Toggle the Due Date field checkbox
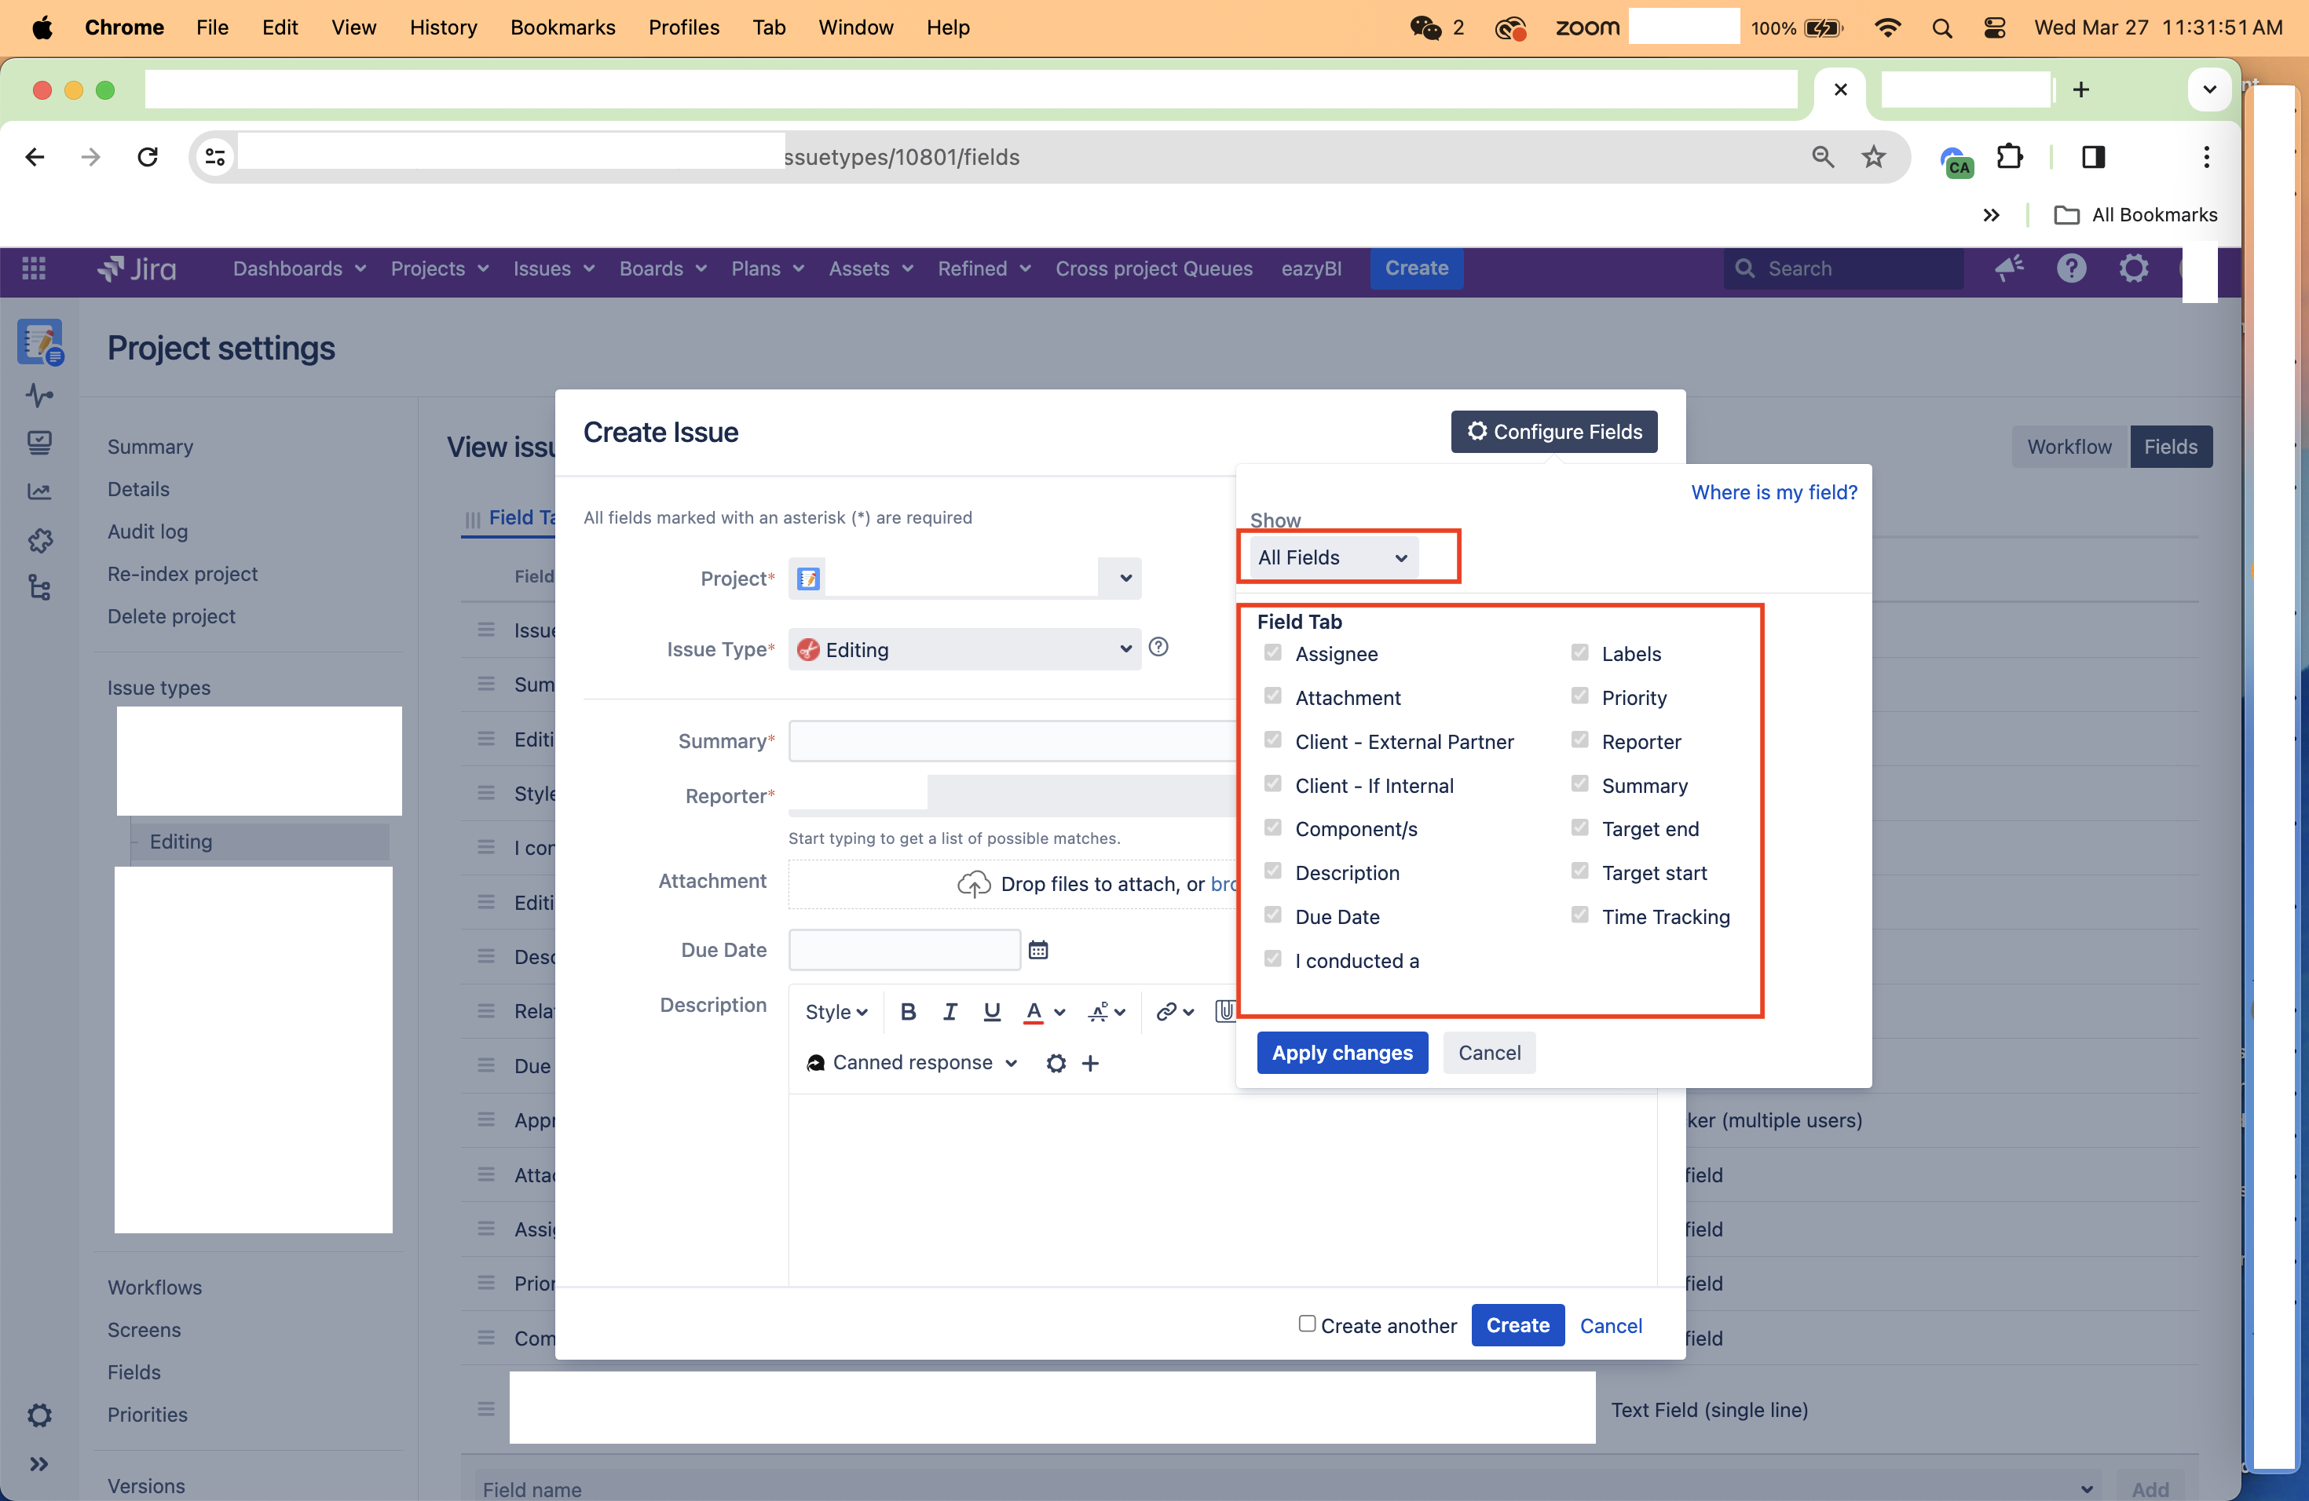Viewport: 2309px width, 1501px height. point(1273,915)
